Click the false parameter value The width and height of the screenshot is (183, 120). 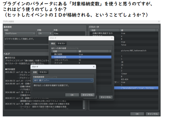[124, 45]
